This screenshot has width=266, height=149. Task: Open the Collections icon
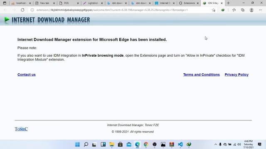pyautogui.click(x=243, y=10)
